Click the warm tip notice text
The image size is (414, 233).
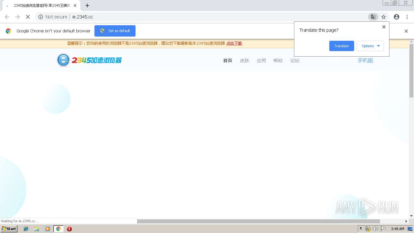tap(146, 43)
